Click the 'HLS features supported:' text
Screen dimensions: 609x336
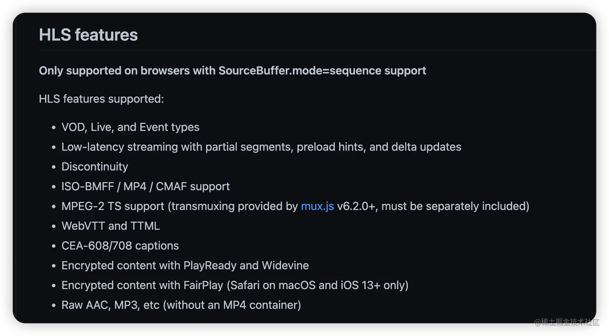click(101, 99)
